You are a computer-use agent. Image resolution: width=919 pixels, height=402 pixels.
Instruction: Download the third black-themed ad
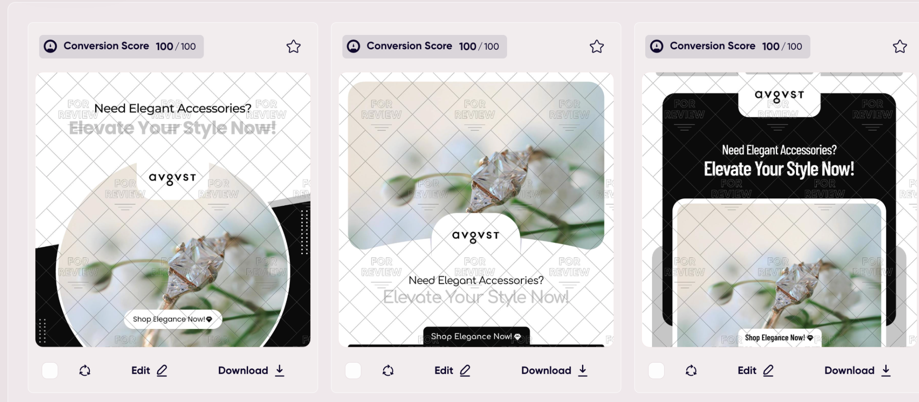(858, 371)
